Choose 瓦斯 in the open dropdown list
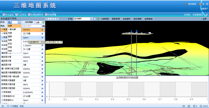This screenshot has width=209, height=108. click(x=10, y=40)
